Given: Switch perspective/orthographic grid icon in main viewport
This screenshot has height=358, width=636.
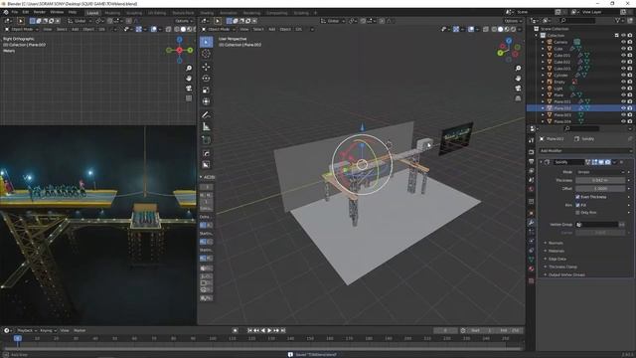Looking at the screenshot, I should [x=518, y=98].
